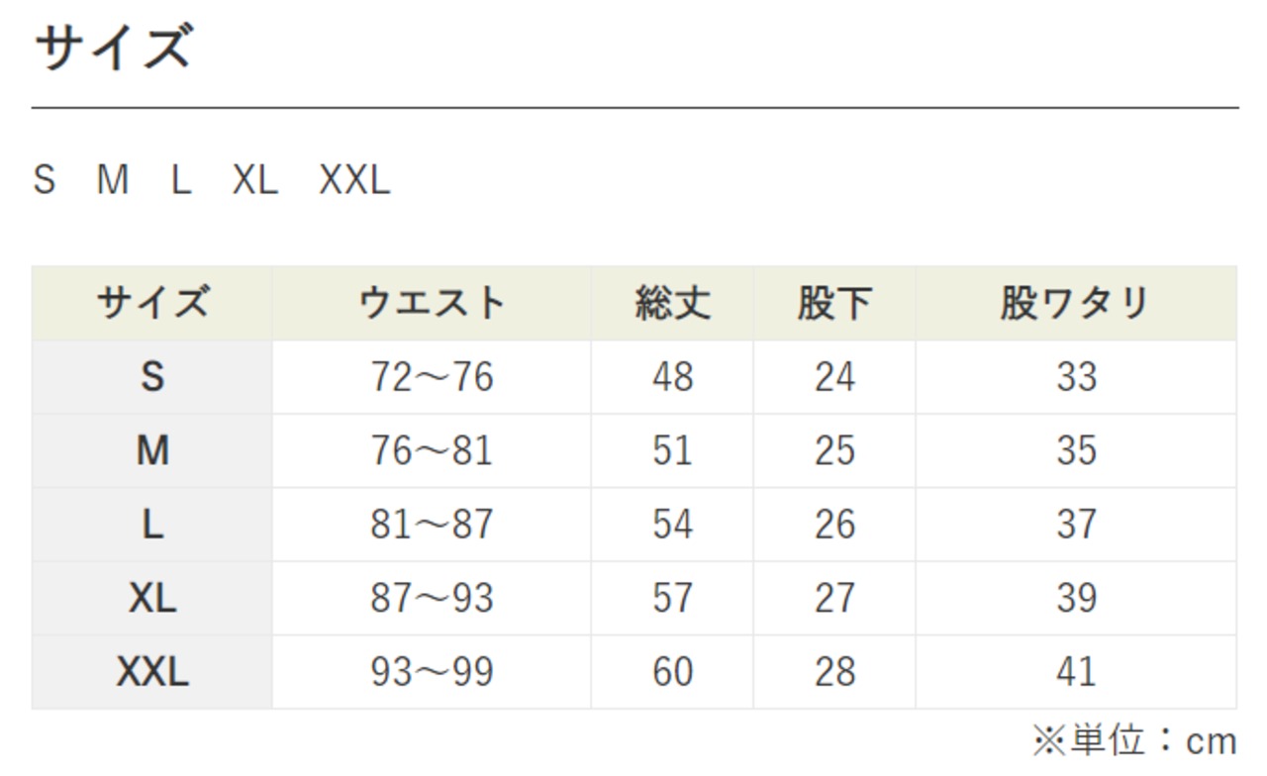This screenshot has width=1267, height=776.
Task: Click the ※単位：cm unit note
Action: (1134, 740)
